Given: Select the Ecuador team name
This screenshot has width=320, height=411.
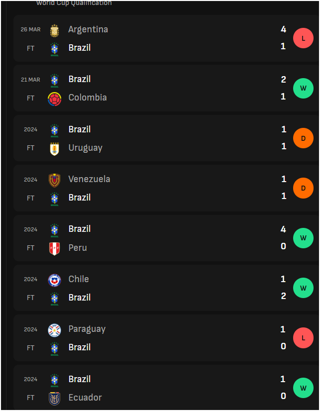Looking at the screenshot, I should click(85, 398).
